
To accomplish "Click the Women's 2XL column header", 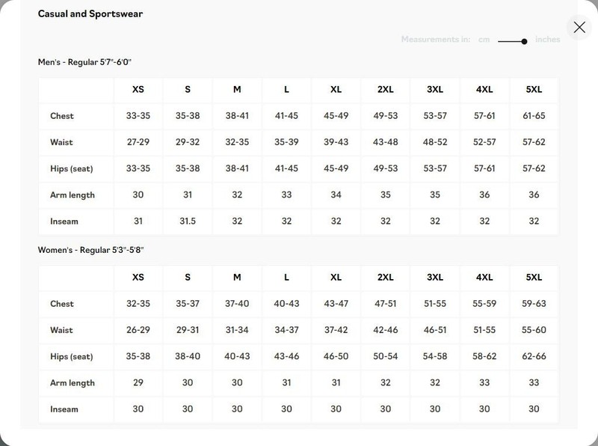I will 385,277.
